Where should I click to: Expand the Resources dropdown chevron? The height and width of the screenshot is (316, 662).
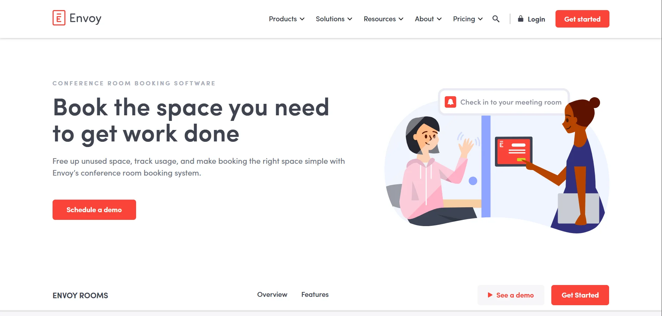click(401, 19)
